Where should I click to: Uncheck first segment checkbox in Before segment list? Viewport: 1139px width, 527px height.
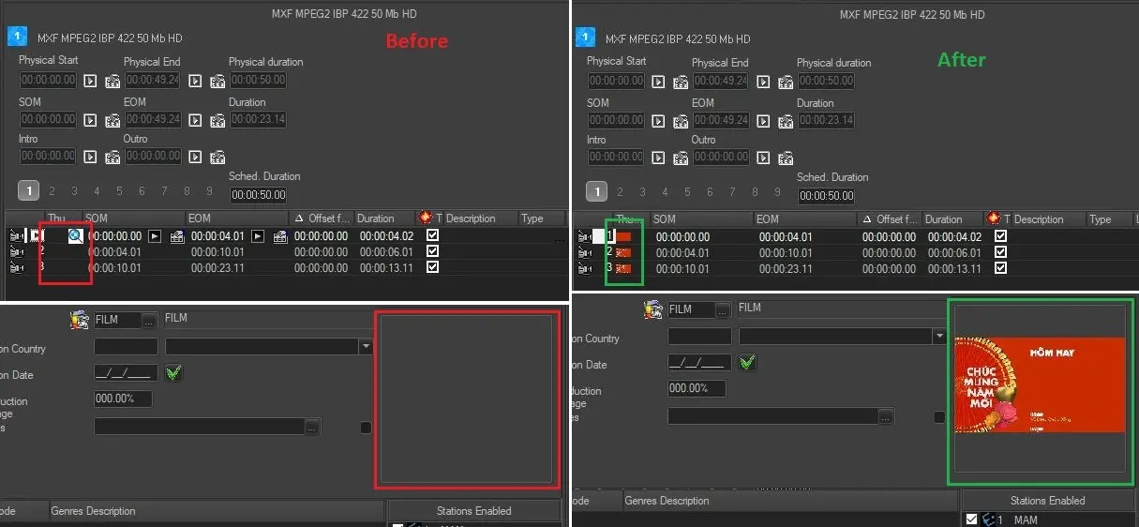click(x=432, y=236)
